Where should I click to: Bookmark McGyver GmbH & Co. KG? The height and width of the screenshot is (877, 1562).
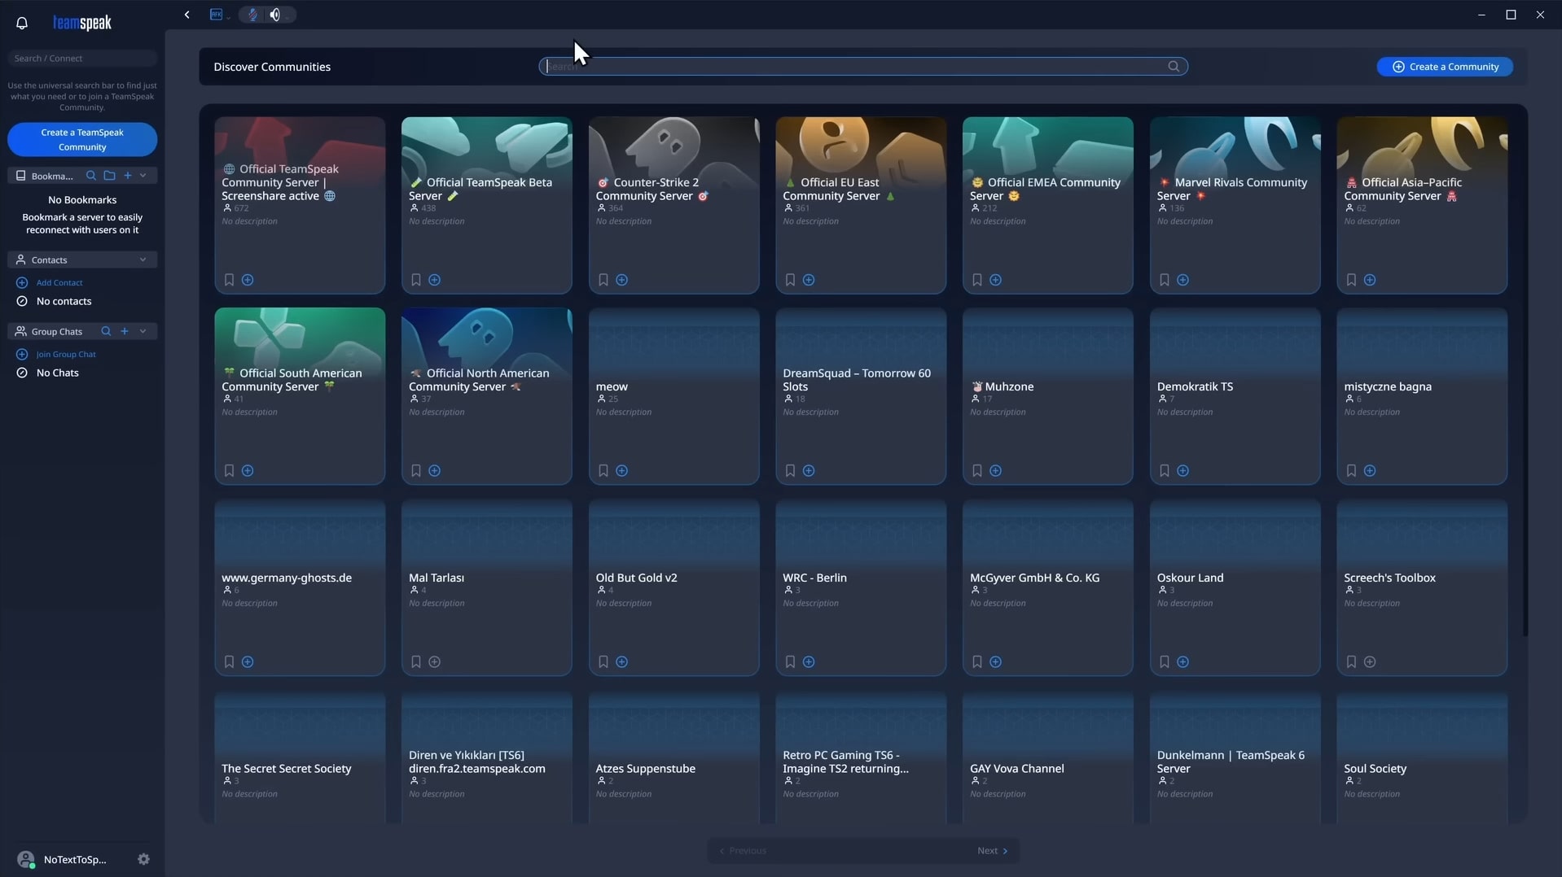pyautogui.click(x=977, y=662)
